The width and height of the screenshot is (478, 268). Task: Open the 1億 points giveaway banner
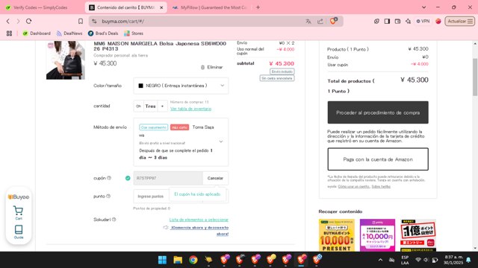418,235
